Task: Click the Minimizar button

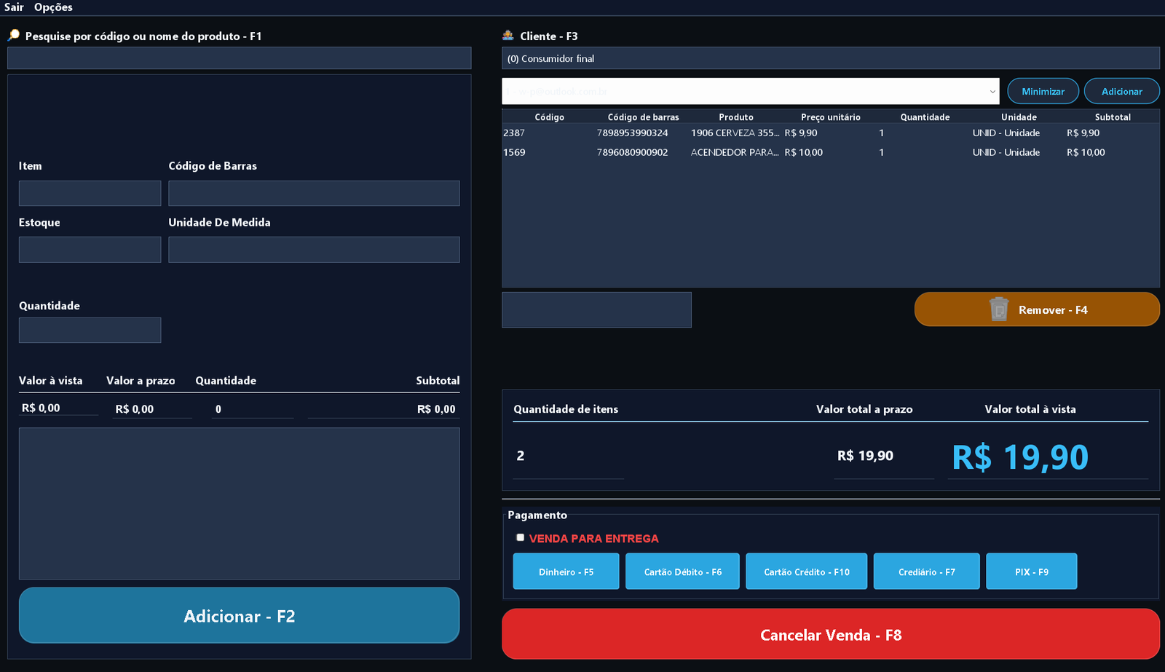Action: click(1043, 91)
